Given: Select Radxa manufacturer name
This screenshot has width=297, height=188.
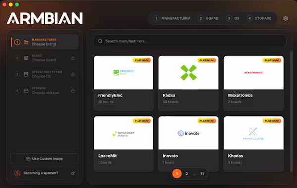Looking at the screenshot, I should (x=169, y=95).
